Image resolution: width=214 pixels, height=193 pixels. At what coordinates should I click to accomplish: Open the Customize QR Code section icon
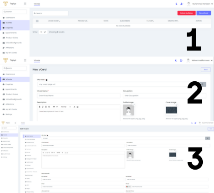click(x=25, y=146)
